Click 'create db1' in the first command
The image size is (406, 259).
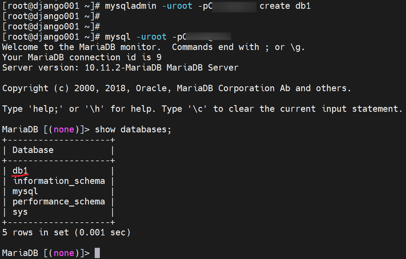pos(285,6)
